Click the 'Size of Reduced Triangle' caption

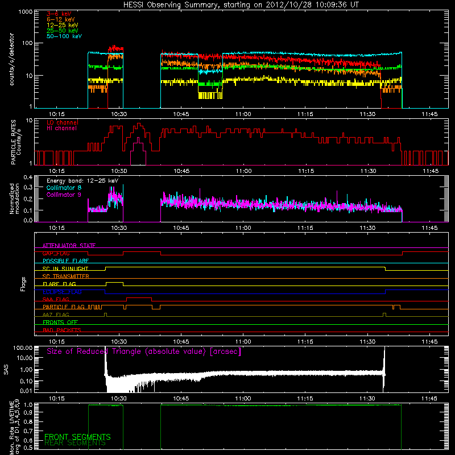point(144,351)
